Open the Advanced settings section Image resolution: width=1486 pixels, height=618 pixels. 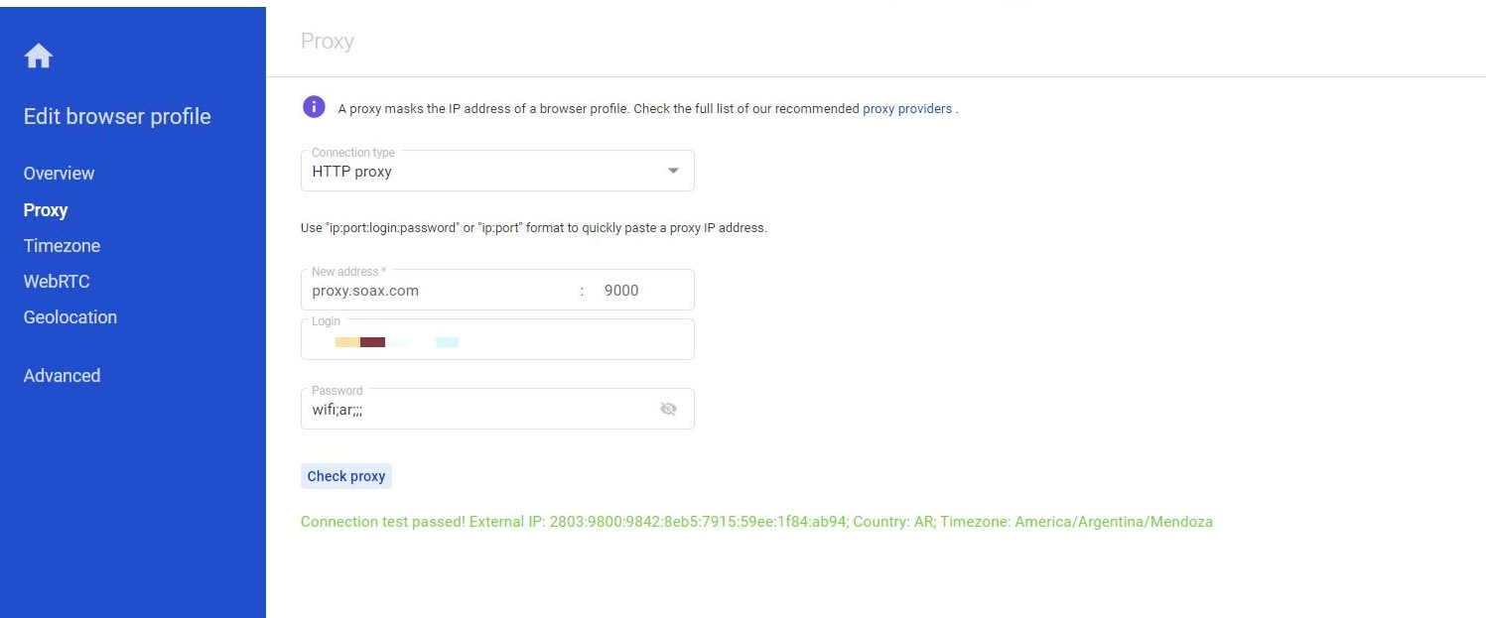click(62, 376)
